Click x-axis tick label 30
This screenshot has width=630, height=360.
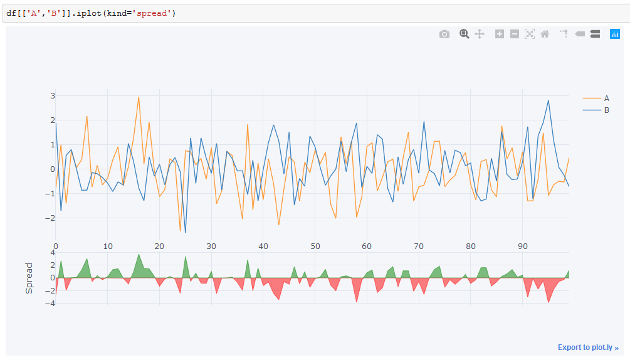211,246
